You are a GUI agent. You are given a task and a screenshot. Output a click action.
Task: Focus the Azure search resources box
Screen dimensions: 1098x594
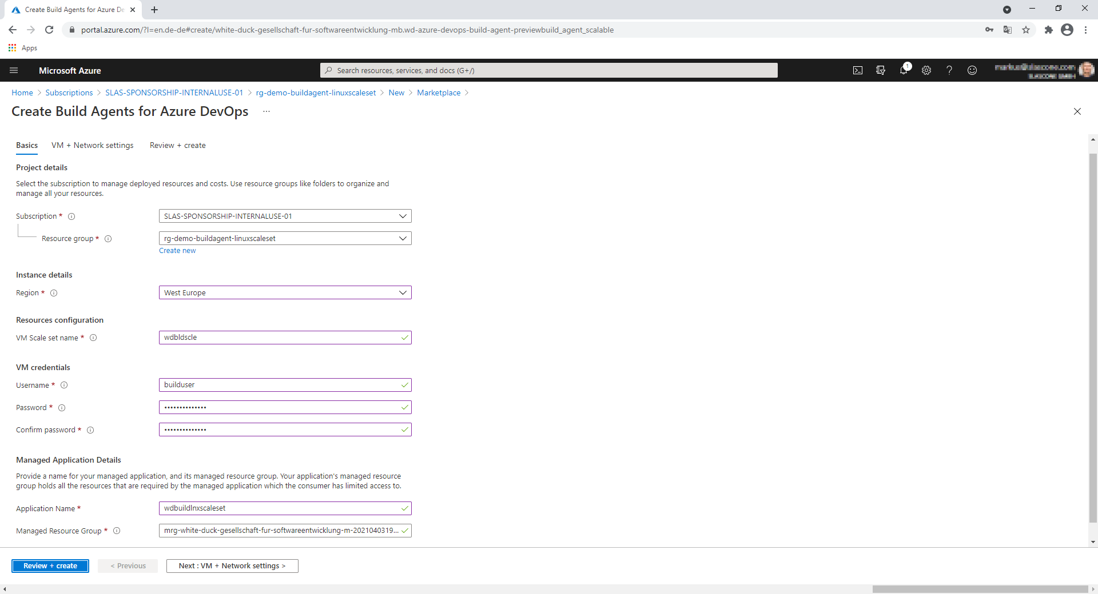click(x=549, y=70)
